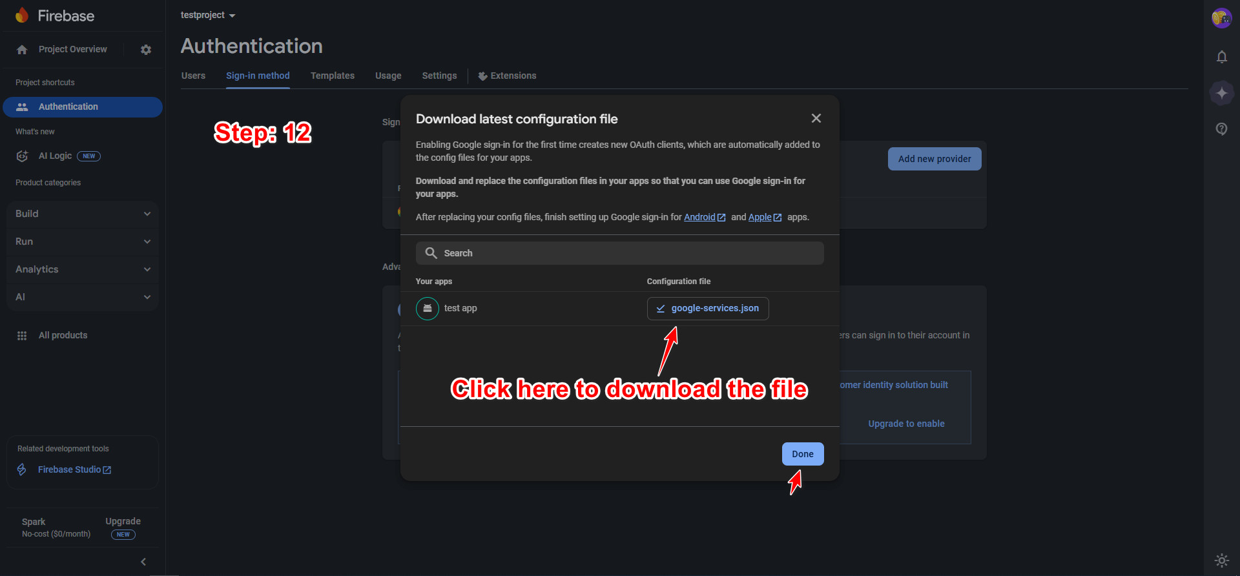Open the testproject project dropdown

point(208,15)
